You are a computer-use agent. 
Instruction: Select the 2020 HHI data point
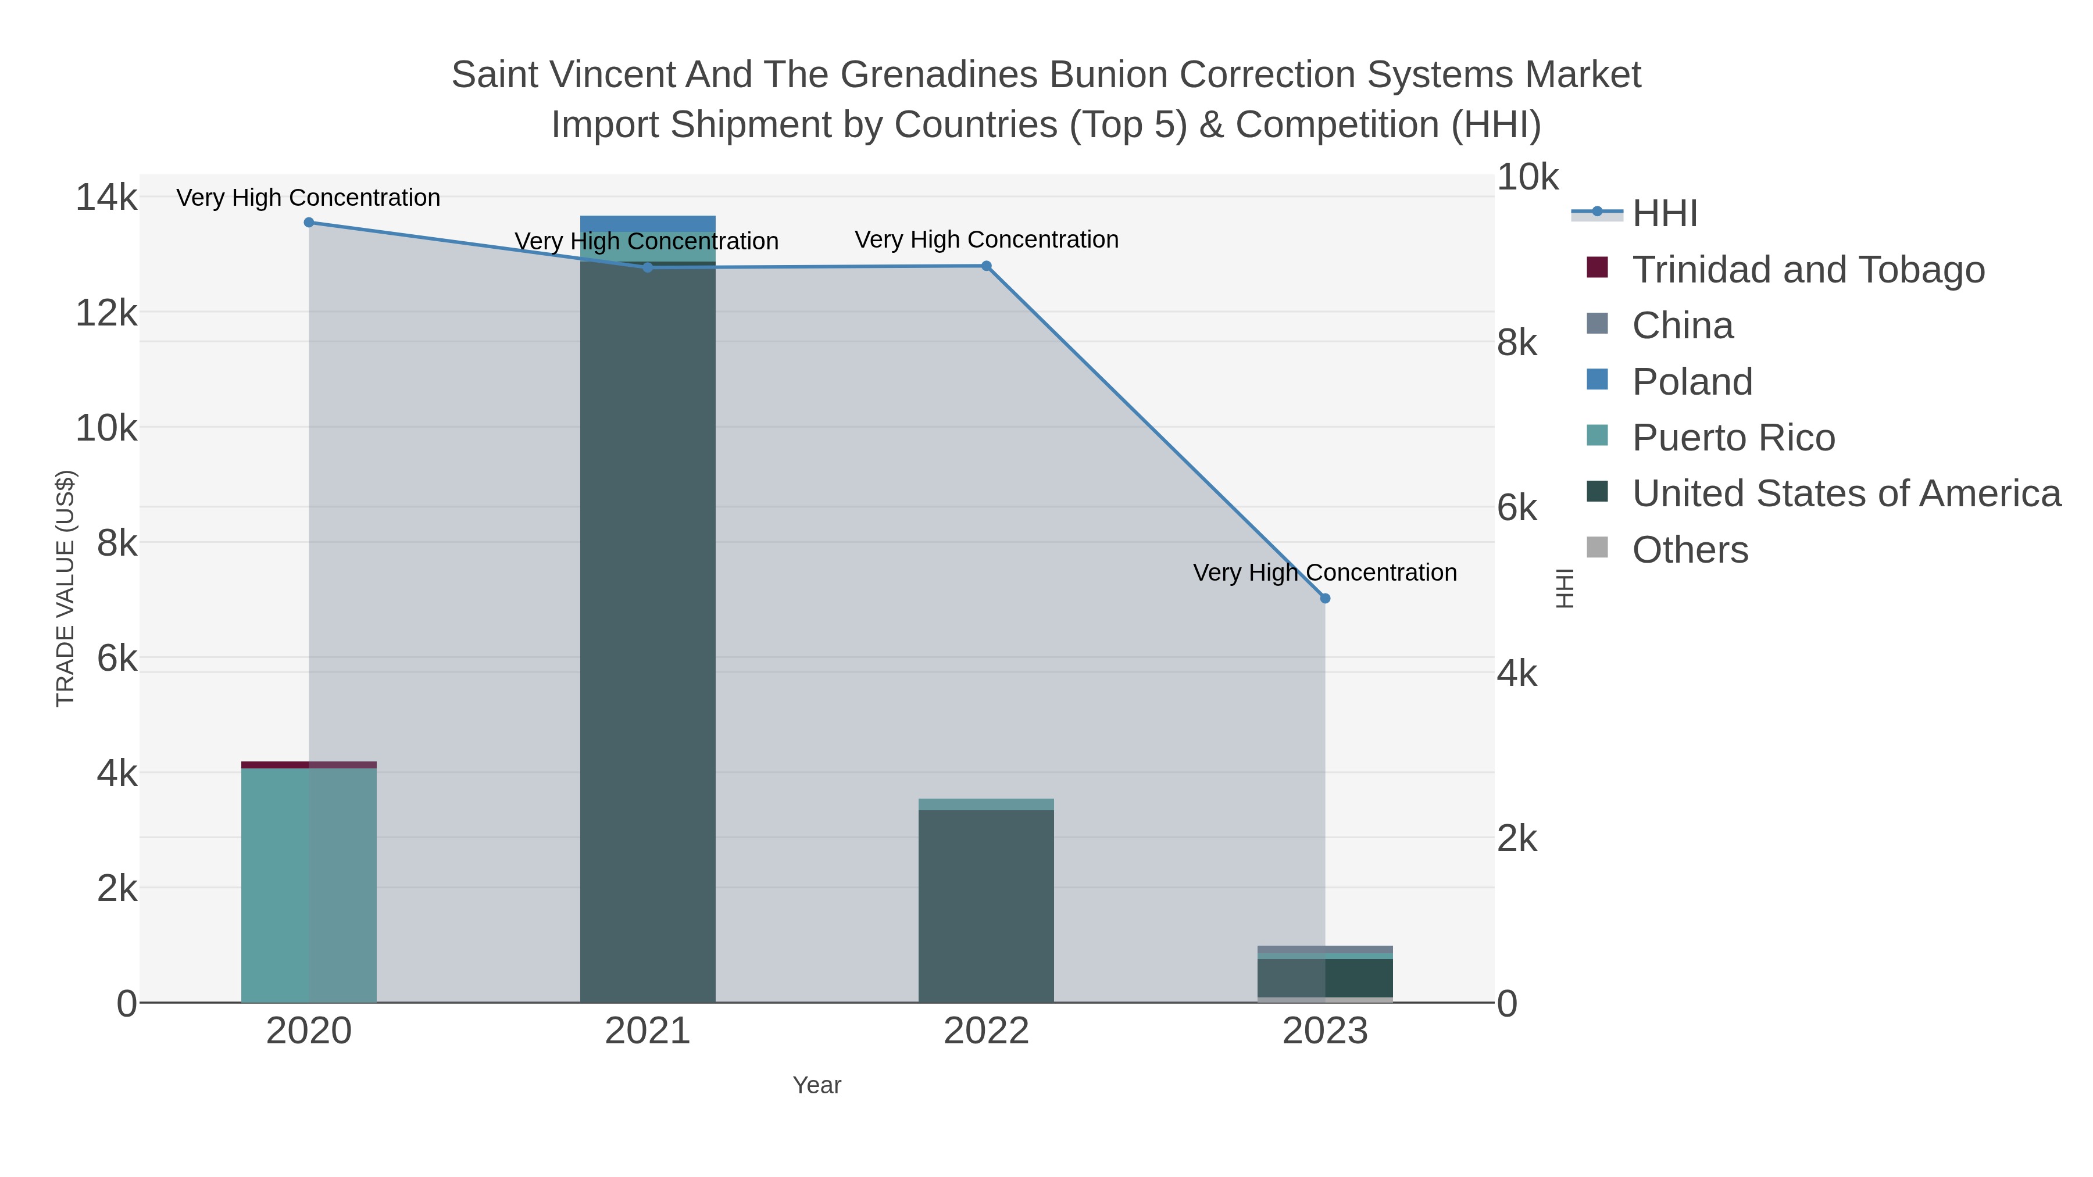click(x=309, y=223)
